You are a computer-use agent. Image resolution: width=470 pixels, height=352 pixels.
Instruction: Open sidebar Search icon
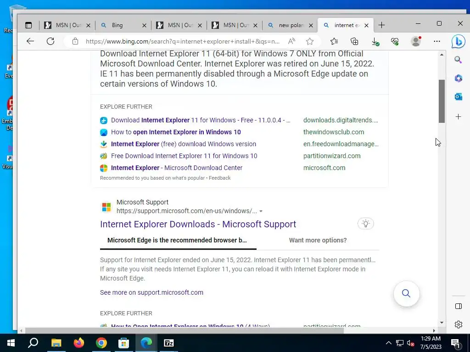458,60
